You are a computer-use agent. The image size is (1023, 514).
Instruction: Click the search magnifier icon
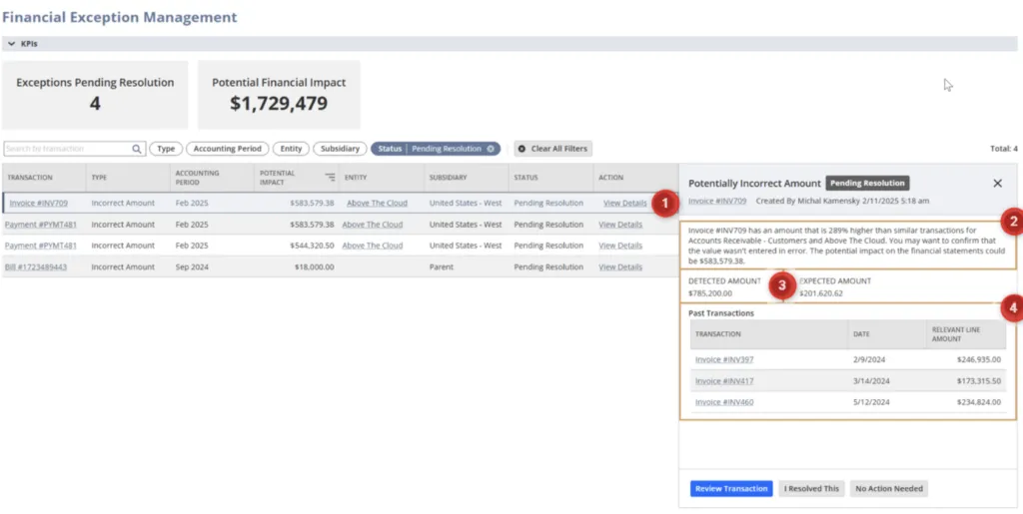coord(136,149)
